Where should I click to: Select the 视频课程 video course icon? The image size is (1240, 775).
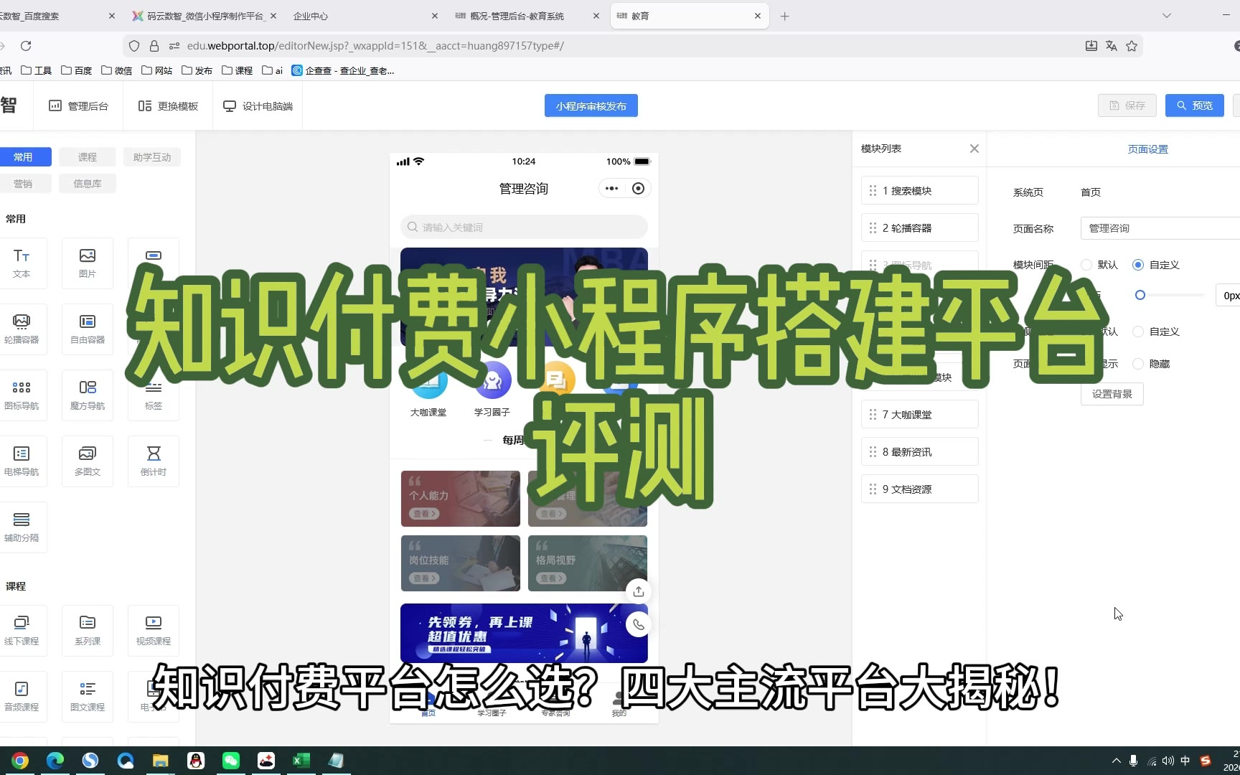(x=154, y=629)
